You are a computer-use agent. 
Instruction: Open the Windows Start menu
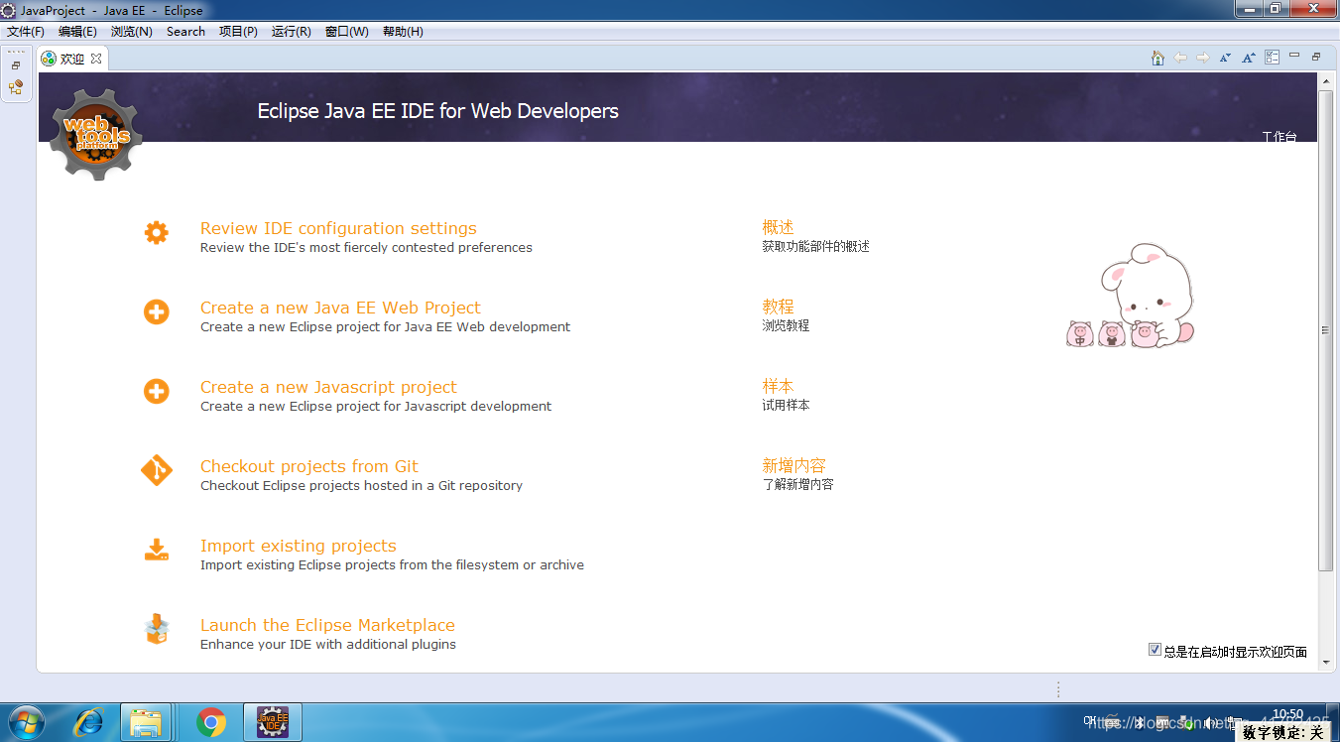click(x=25, y=722)
